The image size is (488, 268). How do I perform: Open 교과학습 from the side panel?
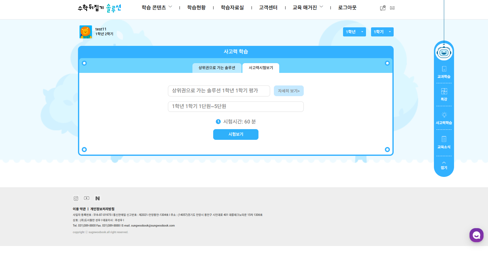coord(444,72)
